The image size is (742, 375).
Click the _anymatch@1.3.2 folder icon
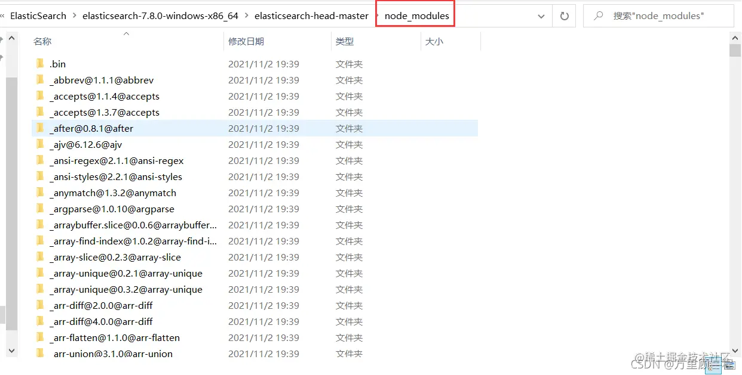pos(40,193)
